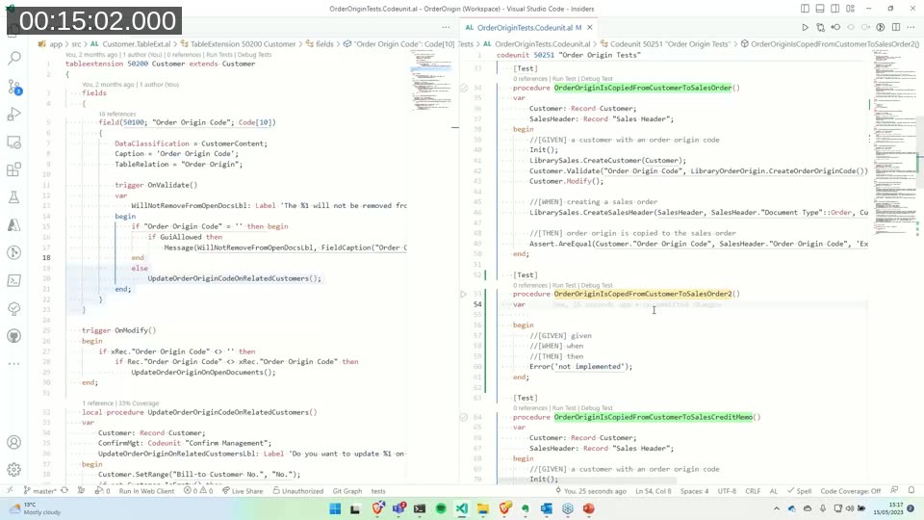Click Ln 54, Col 8 go to line
This screenshot has height=520, width=924.
pos(653,490)
